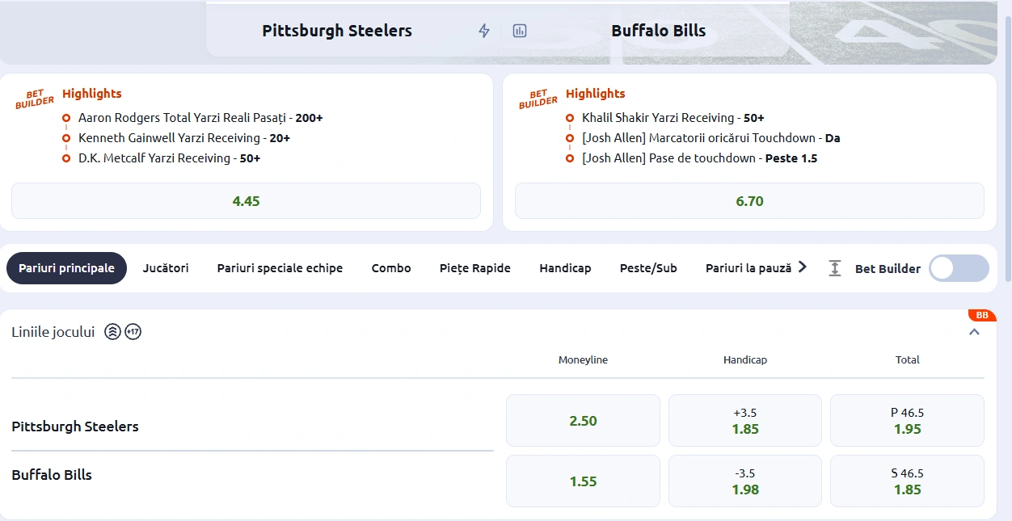Click the marker beside Khalil Shakir receiving leg
The height and width of the screenshot is (521, 1012).
coord(570,117)
